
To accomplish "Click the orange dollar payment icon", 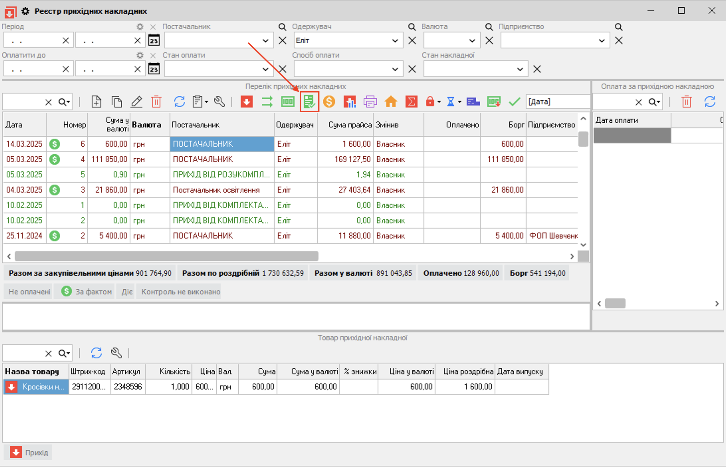I will coord(329,102).
